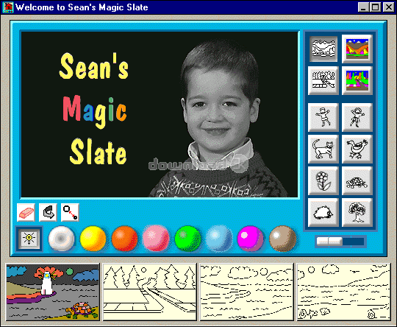This screenshot has height=327, width=397.
Task: Pick the green paint ball
Action: click(x=187, y=239)
